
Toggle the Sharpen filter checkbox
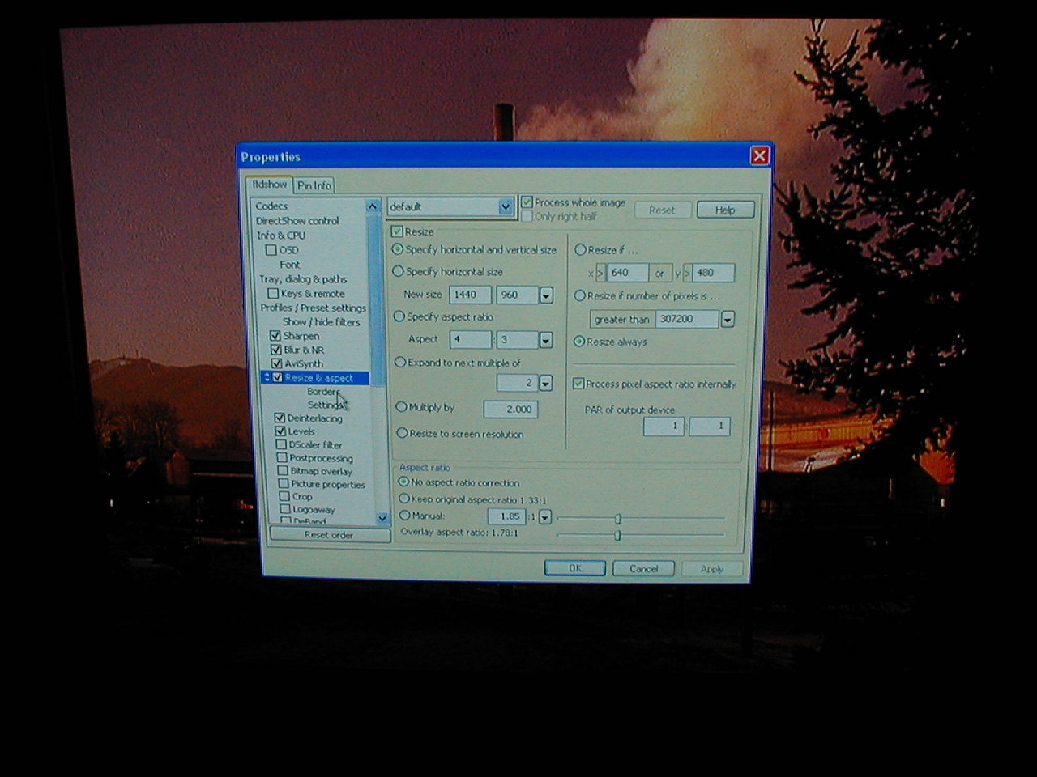[x=275, y=336]
